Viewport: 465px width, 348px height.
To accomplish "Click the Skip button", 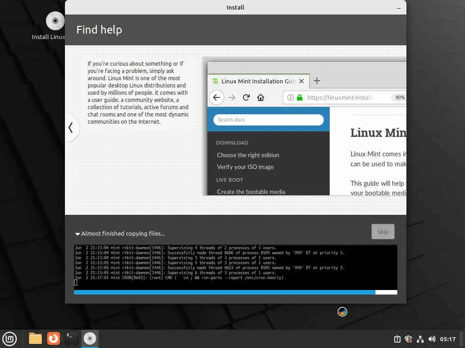I will (382, 232).
